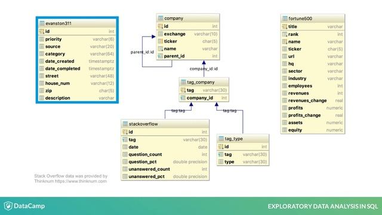This screenshot has height=215, width=382.
Task: Select the evanston311 table title
Action: (58, 23)
